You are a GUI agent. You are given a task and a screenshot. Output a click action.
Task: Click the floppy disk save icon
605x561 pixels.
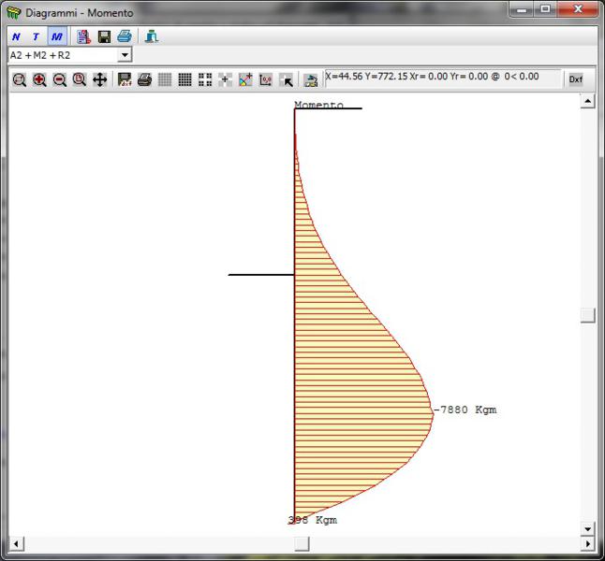[x=104, y=36]
